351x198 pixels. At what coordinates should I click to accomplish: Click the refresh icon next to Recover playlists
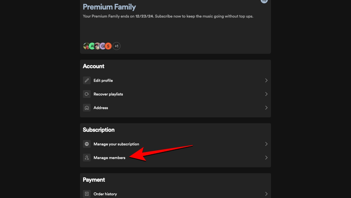86,94
